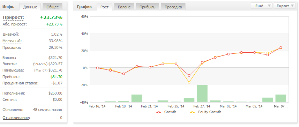Click the final Growth data point at Mar 07
Screen dimensions: 299x127
coord(281,48)
